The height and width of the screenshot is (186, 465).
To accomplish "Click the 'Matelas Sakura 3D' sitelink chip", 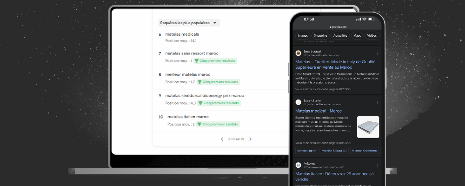I will [333, 151].
